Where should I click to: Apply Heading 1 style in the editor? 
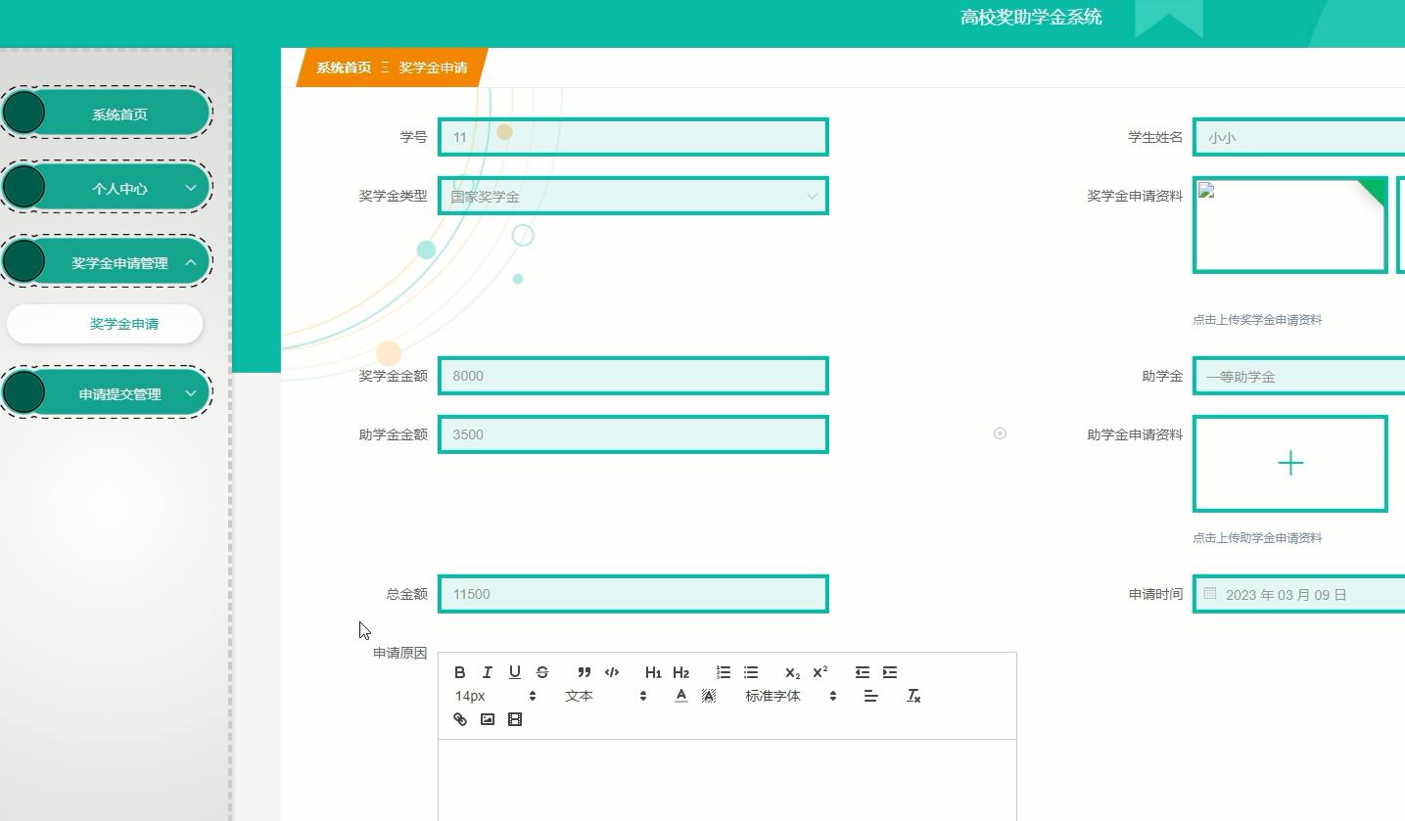pos(653,672)
